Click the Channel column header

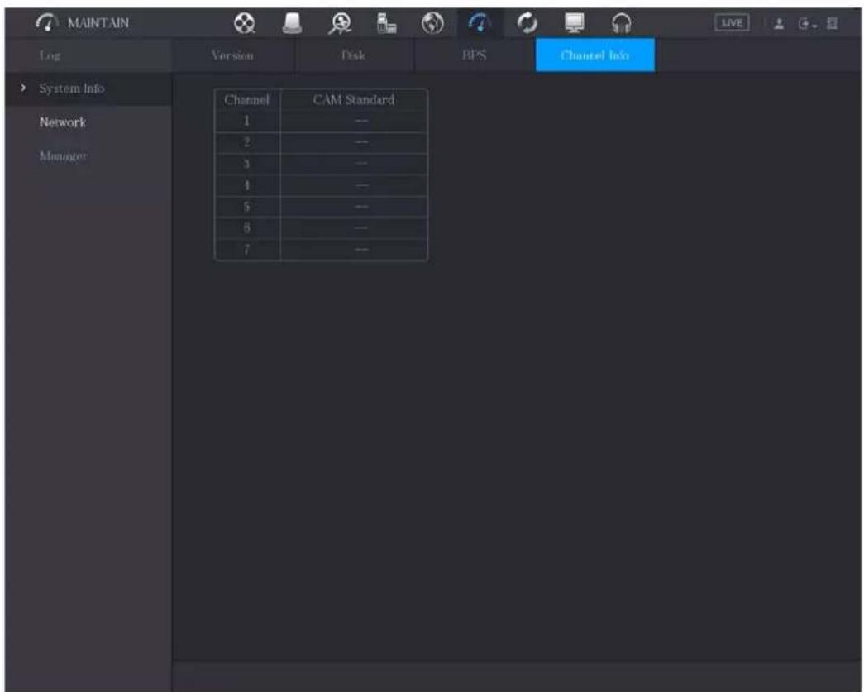[247, 100]
